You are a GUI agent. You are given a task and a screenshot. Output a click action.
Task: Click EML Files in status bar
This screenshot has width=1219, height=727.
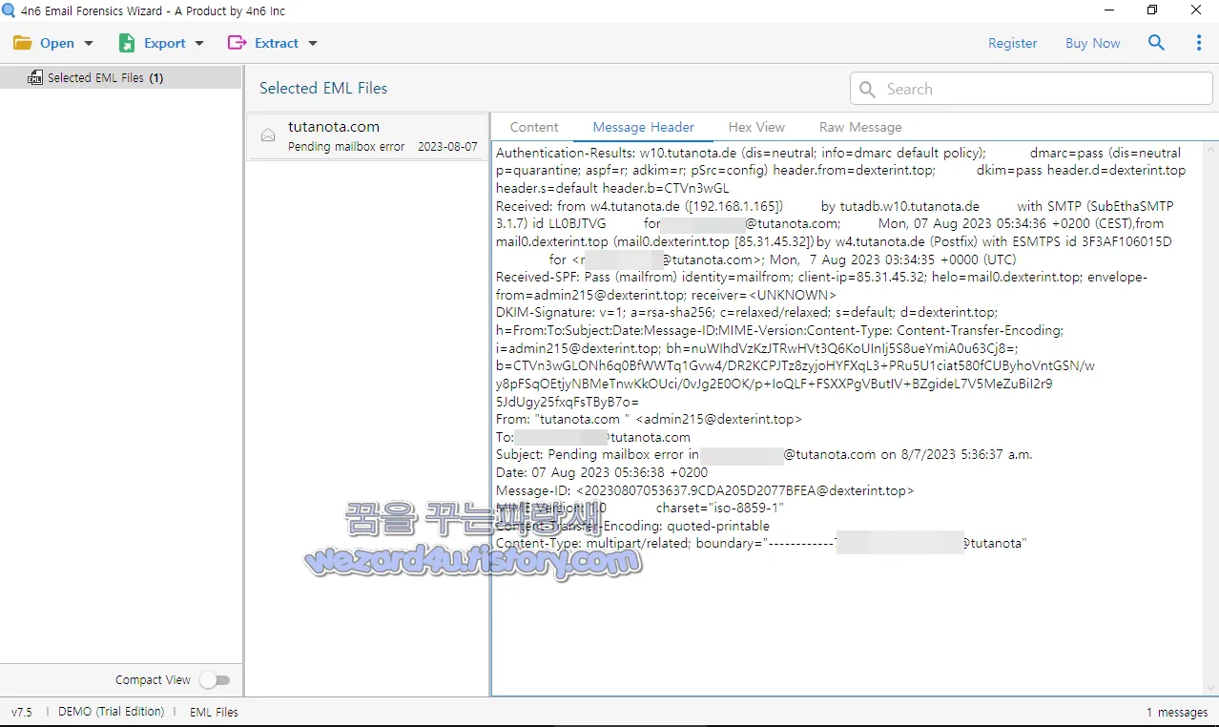tap(214, 712)
